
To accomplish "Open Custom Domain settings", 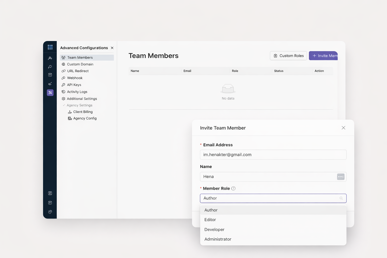I will point(80,64).
